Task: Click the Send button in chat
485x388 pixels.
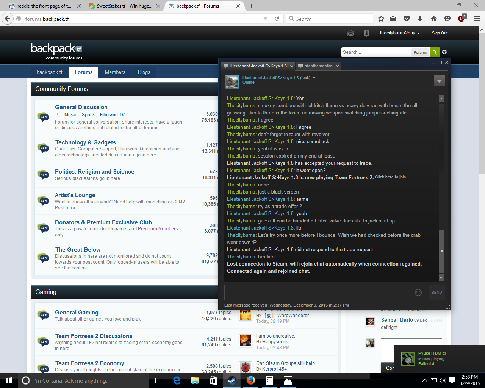Action: pyautogui.click(x=436, y=292)
